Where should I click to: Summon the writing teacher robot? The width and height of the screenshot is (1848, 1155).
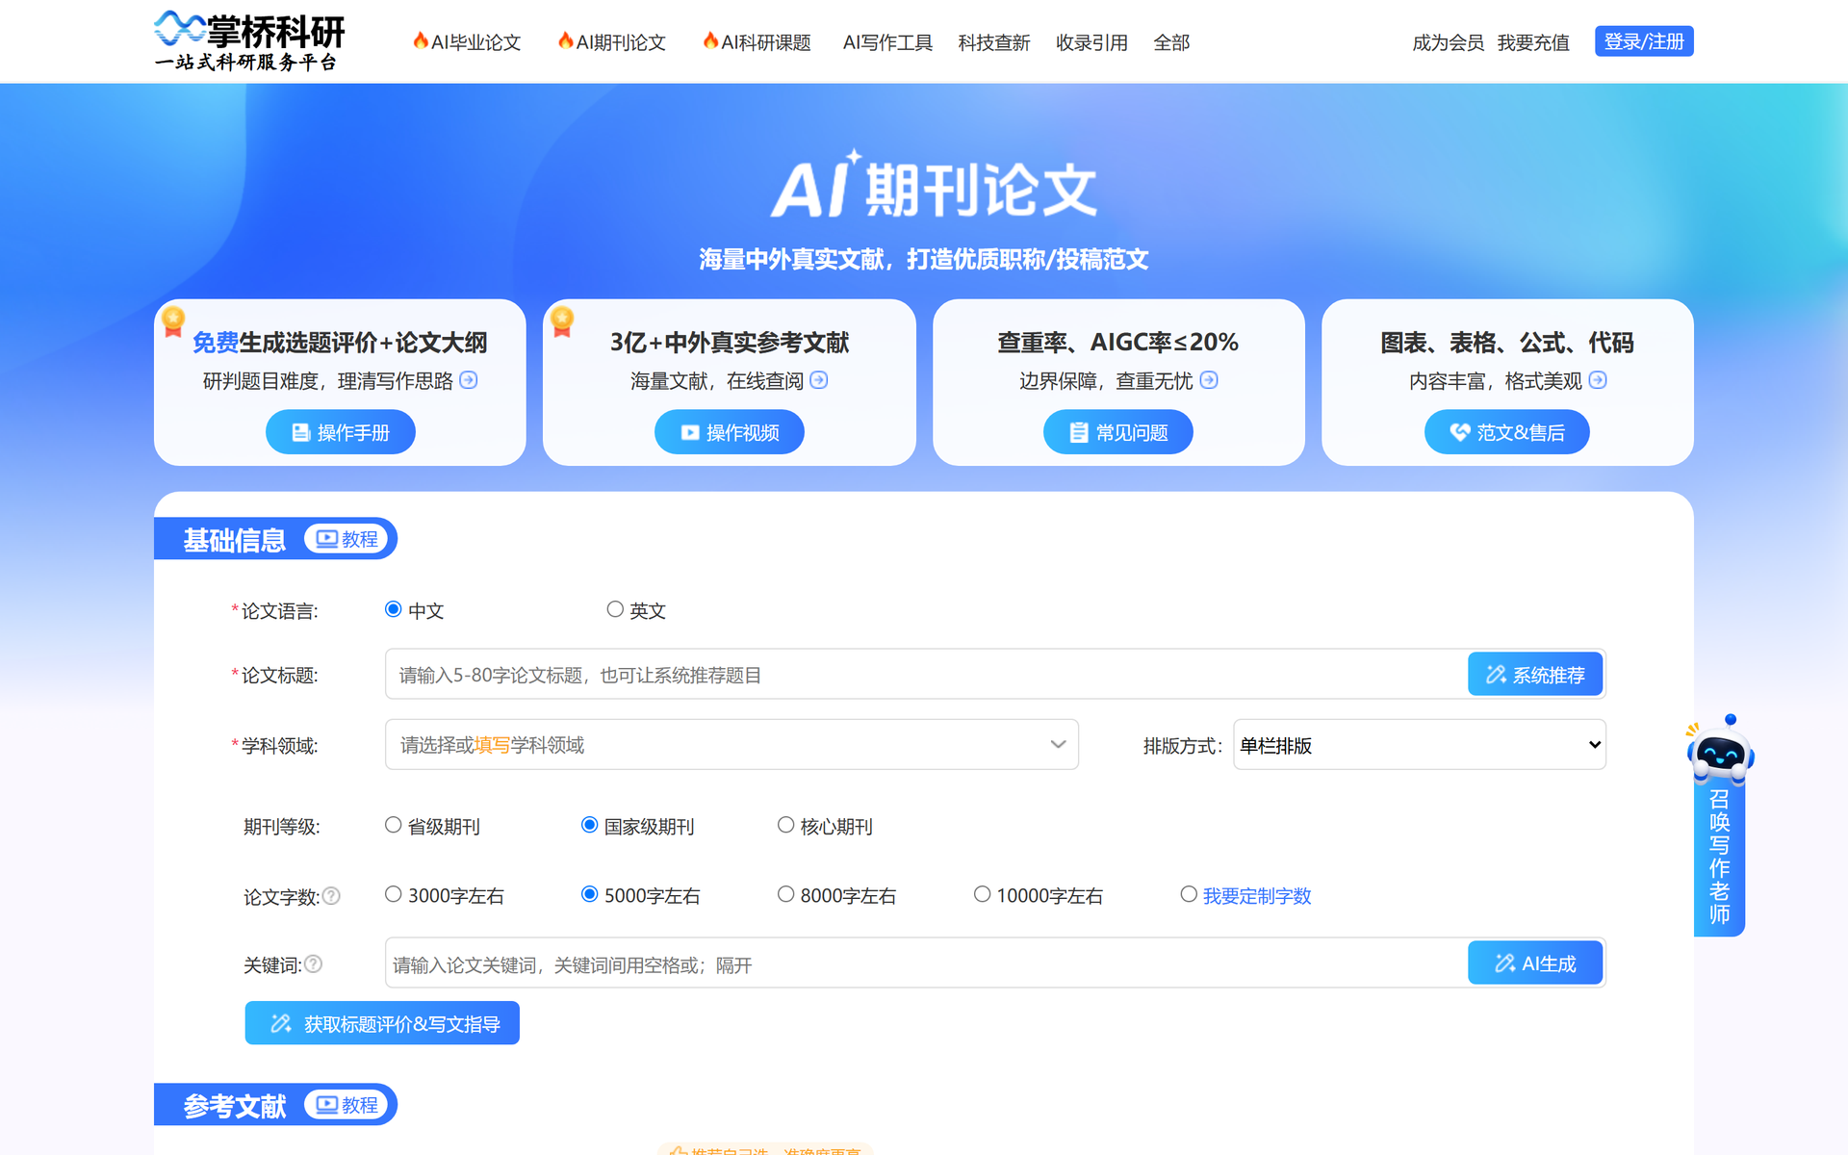1720,825
